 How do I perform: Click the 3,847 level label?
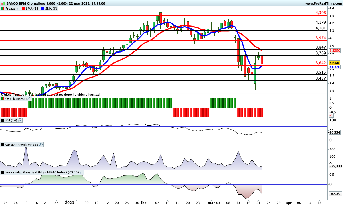321,47
